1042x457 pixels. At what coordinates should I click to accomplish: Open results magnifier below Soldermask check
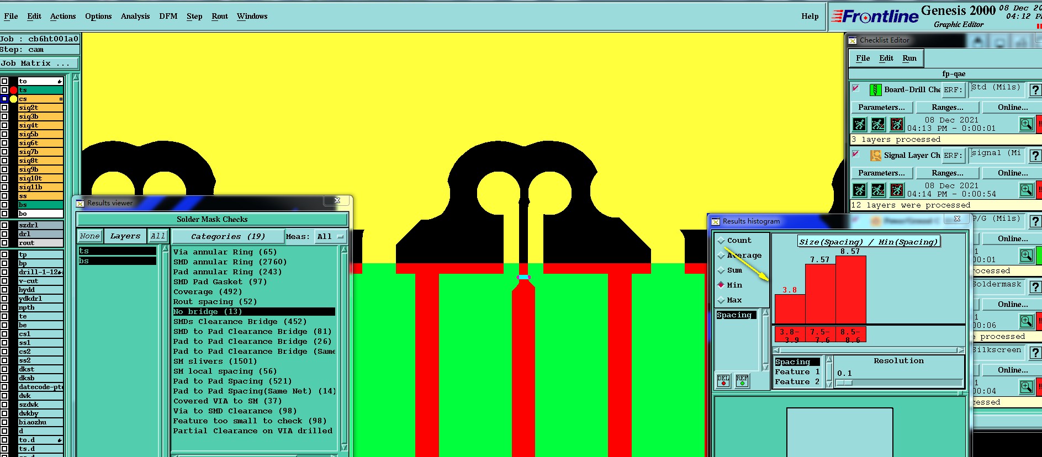1027,321
